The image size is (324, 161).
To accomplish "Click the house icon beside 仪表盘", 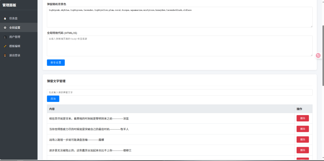I will pyautogui.click(x=5, y=18).
